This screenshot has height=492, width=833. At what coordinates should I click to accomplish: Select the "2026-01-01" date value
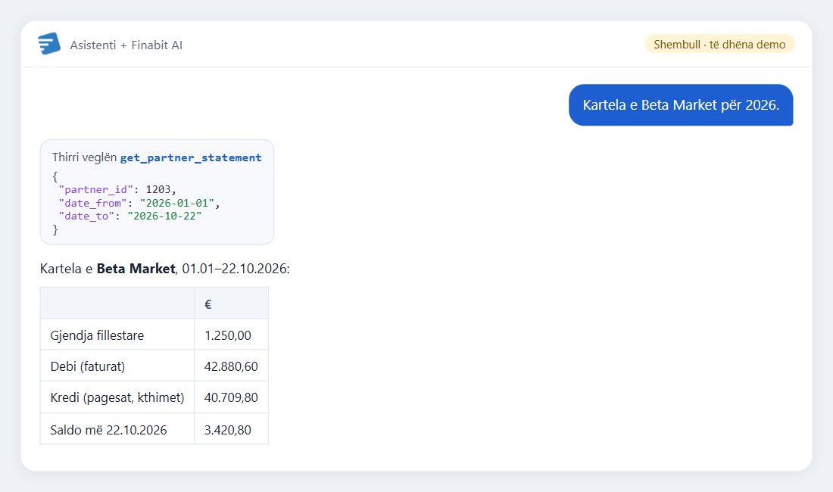pyautogui.click(x=177, y=203)
